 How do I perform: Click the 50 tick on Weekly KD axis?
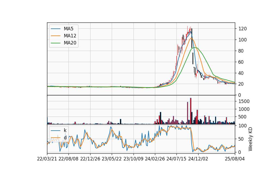click(x=241, y=139)
